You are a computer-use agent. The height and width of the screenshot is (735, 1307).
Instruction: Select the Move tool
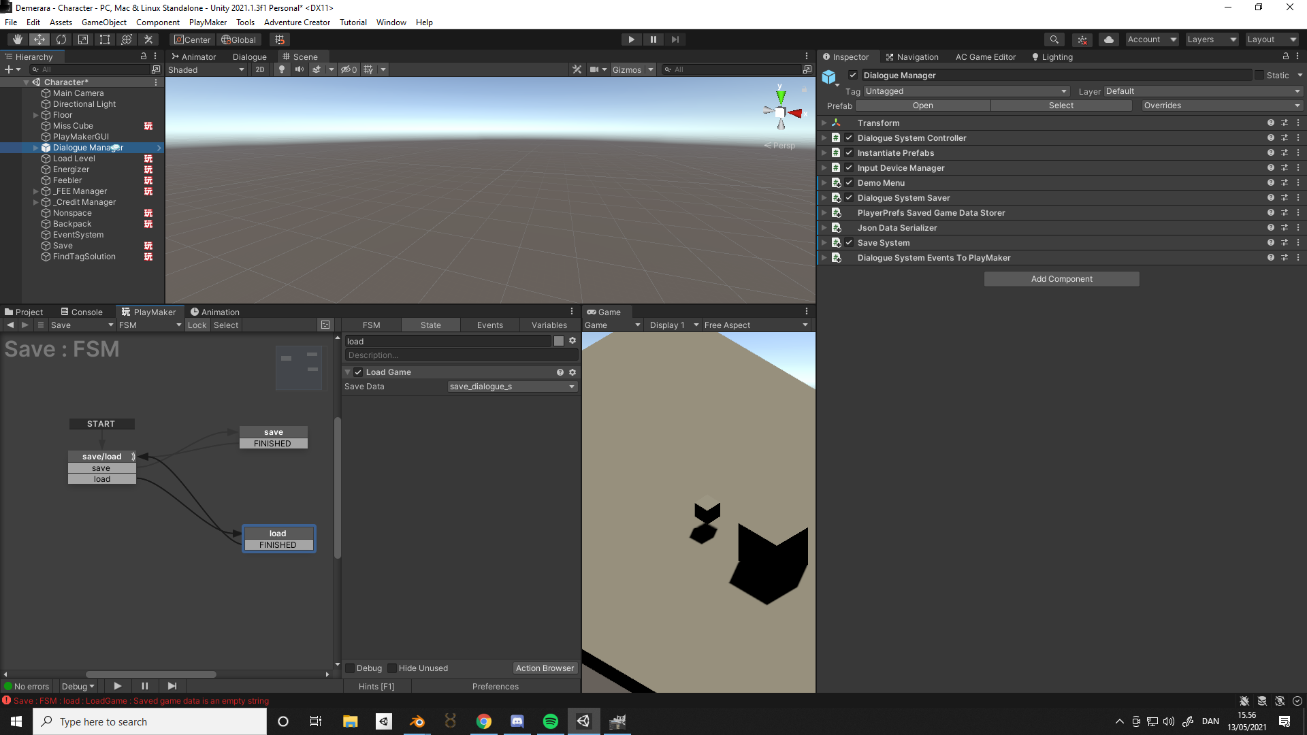39,39
